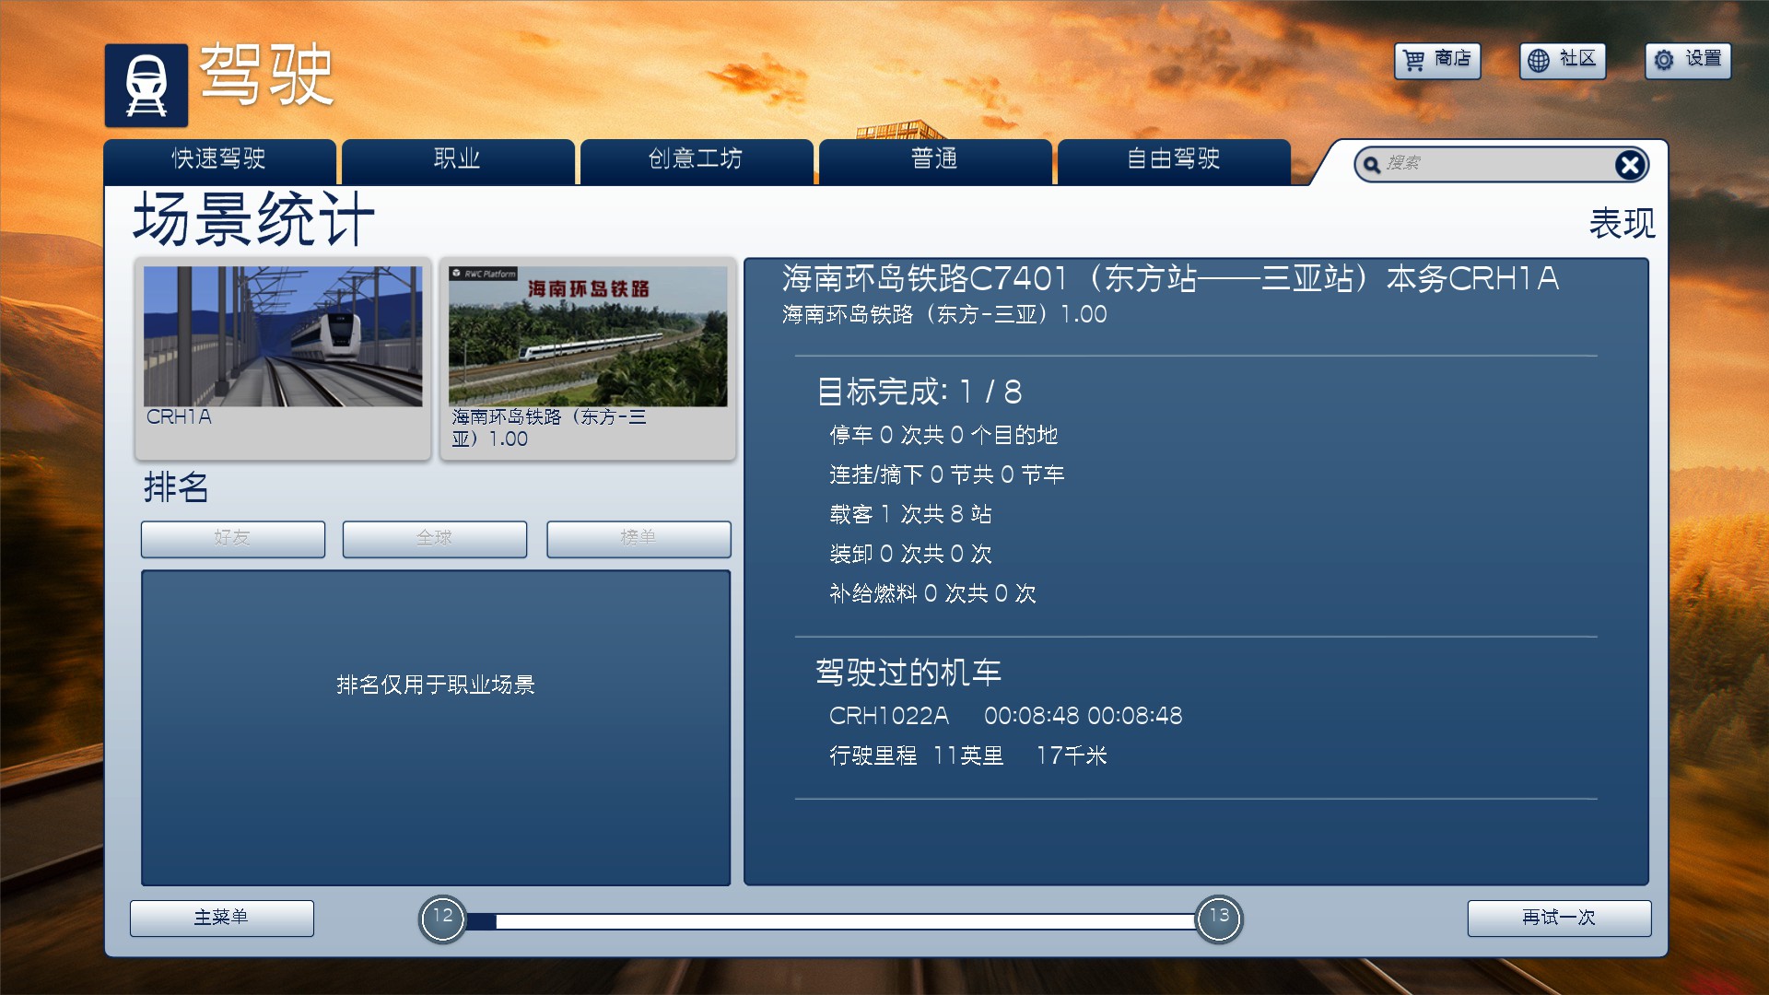Select the 海南环岛铁路 route thumbnail
The height and width of the screenshot is (995, 1769).
(588, 358)
